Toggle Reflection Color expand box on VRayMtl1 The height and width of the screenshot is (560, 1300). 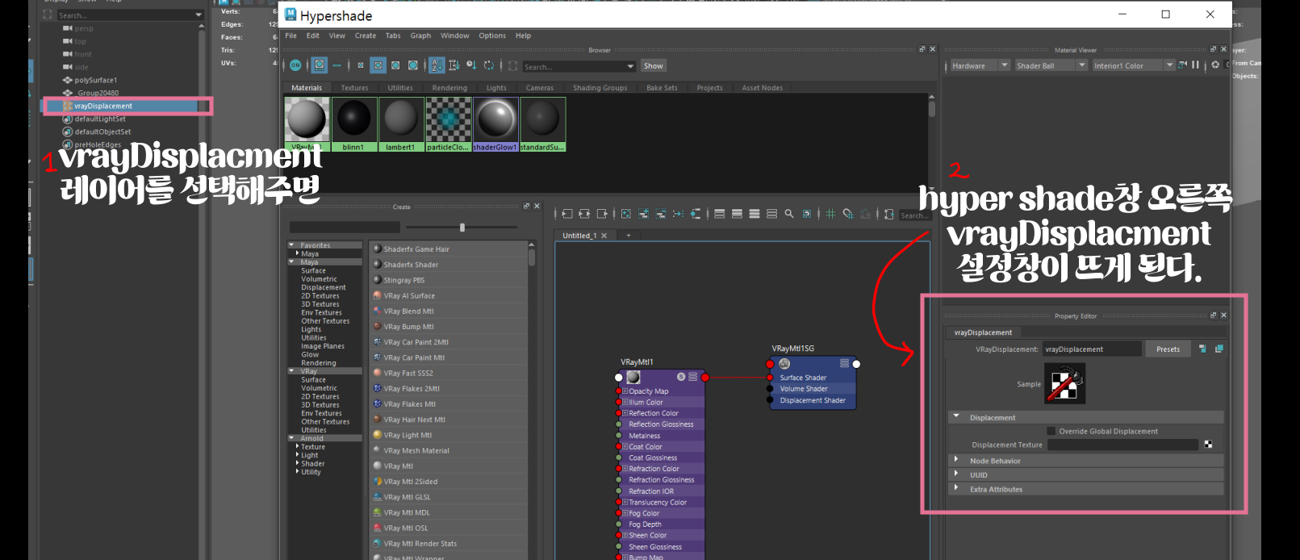point(625,413)
